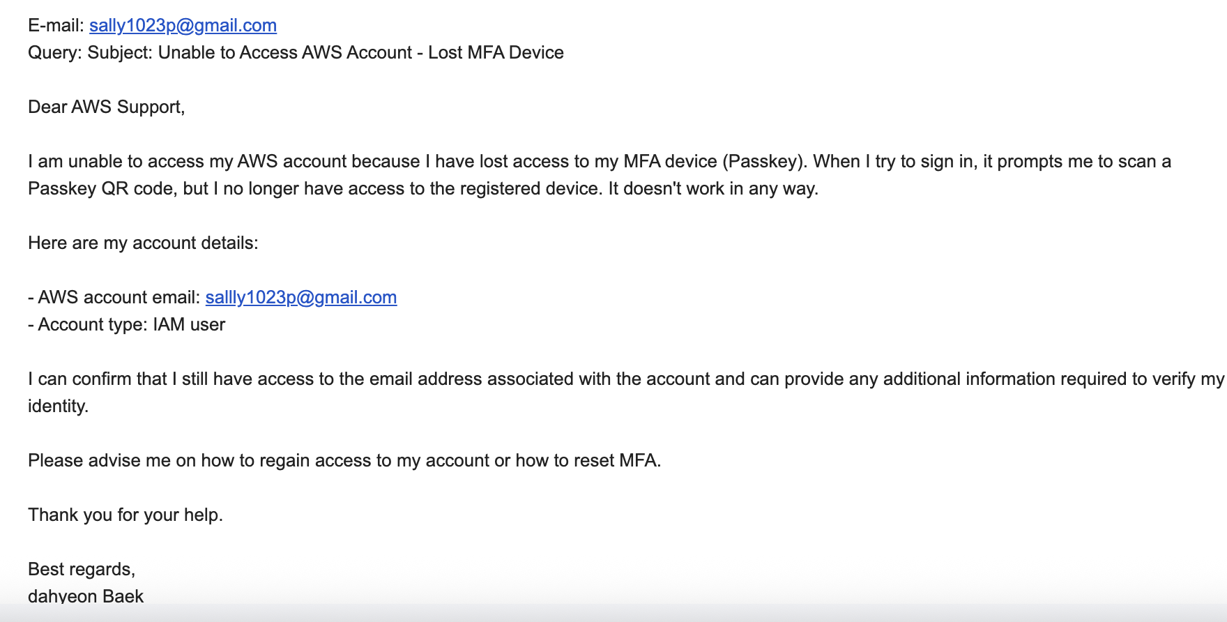Click the 'Here are my account details:' line
This screenshot has width=1227, height=622.
[143, 243]
